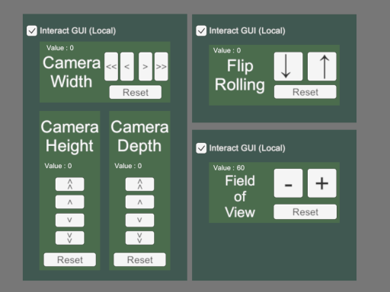The image size is (390, 292).
Task: Toggle Interact GUI checkbox in Field of View panel
Action: 201,148
